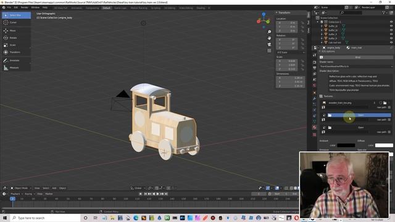
Task: Open the XYZ Euler rotation mode dropdown
Action: (x=291, y=52)
